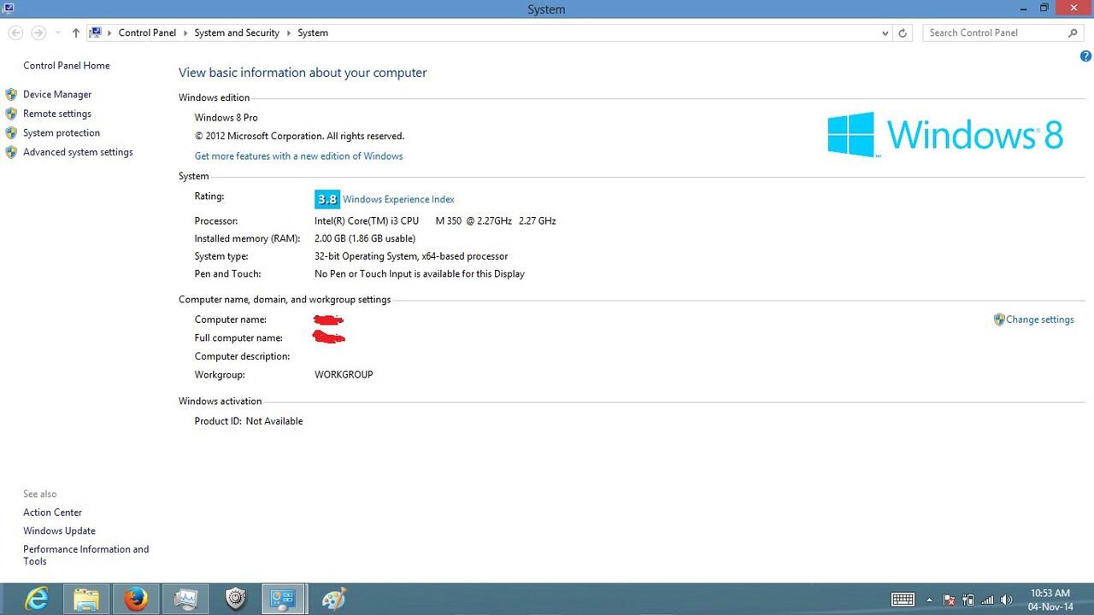Click shield icon beside Remote settings

click(11, 114)
